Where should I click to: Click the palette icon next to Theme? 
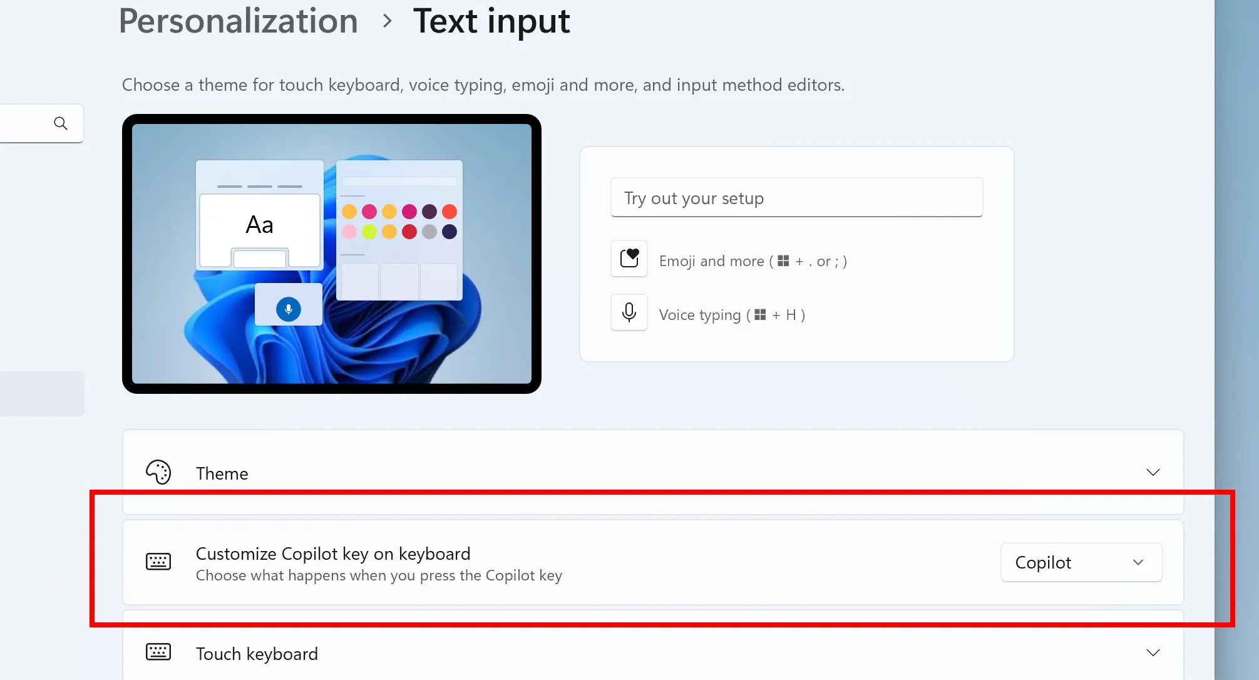(x=158, y=472)
